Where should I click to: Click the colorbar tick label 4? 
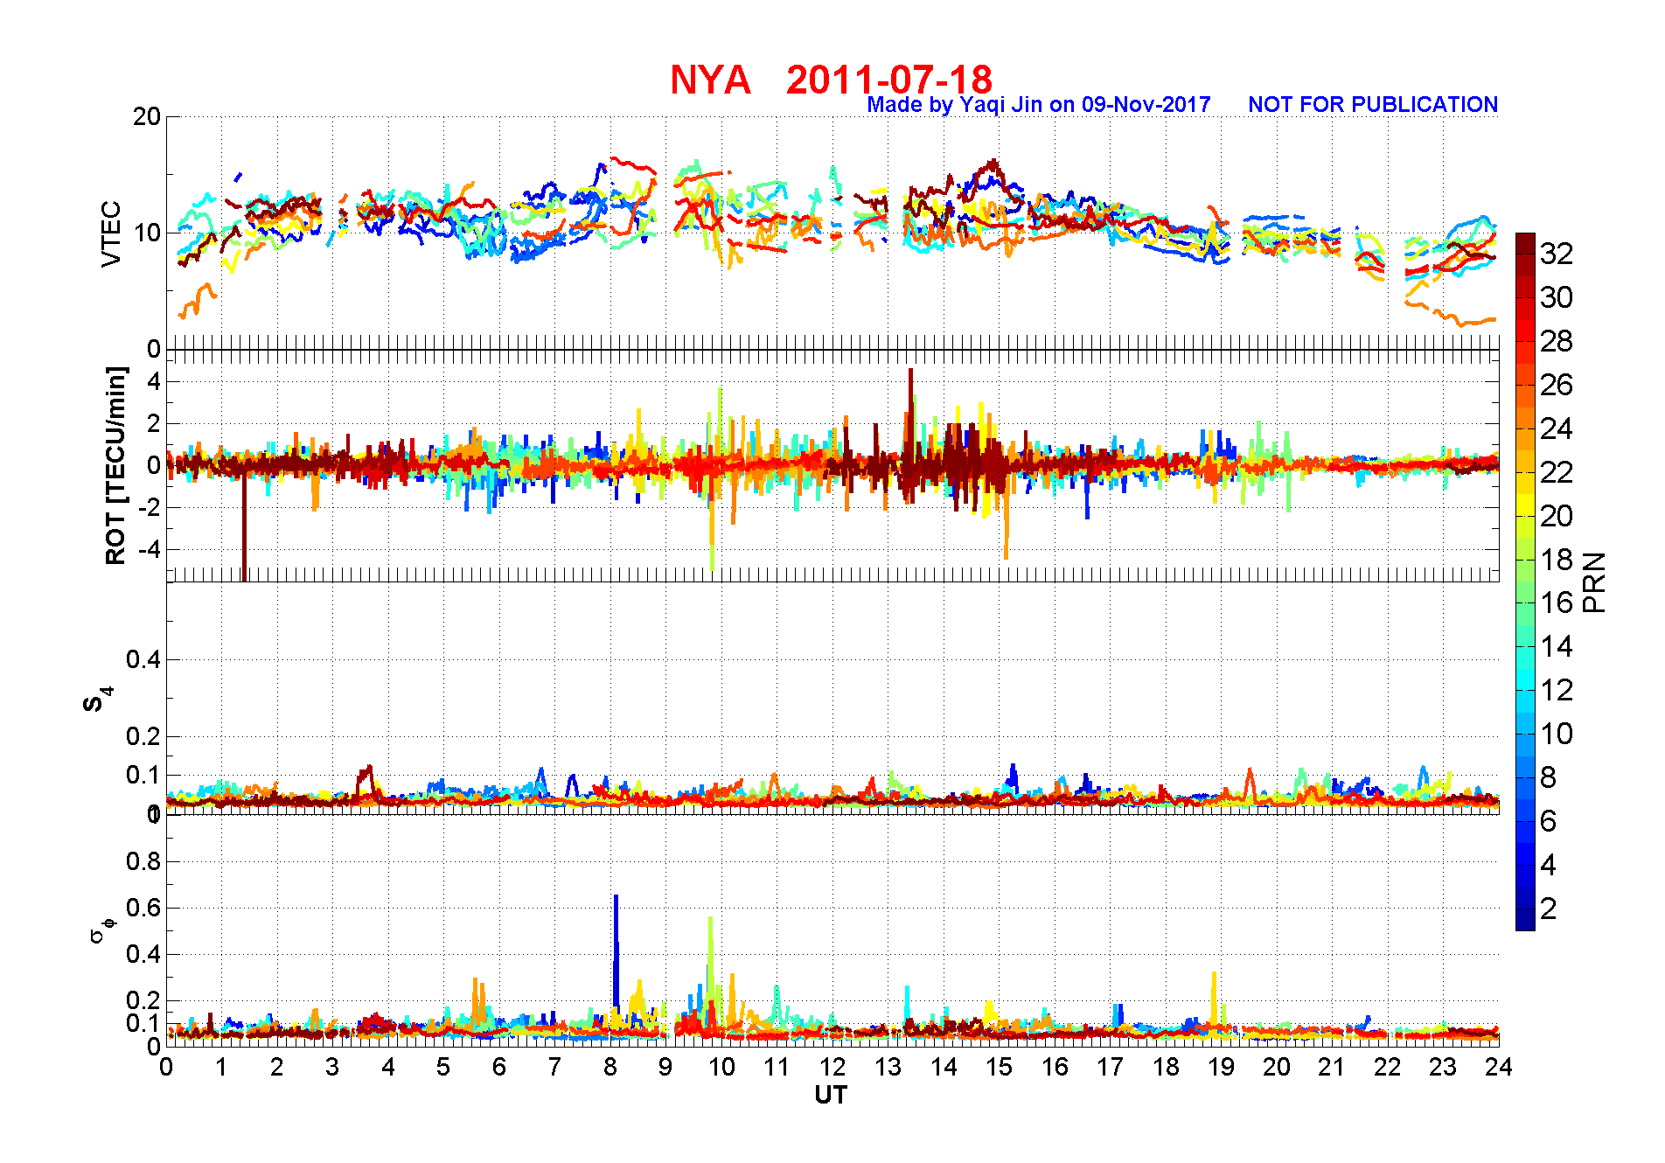click(1548, 865)
